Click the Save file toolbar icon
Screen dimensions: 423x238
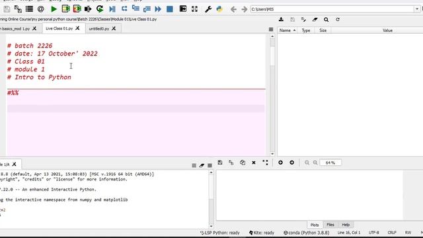click(7, 9)
